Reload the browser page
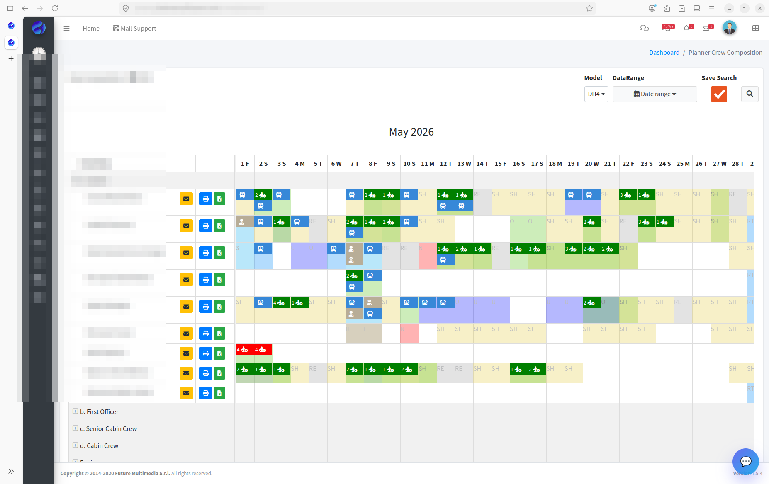This screenshot has width=769, height=484. point(55,8)
